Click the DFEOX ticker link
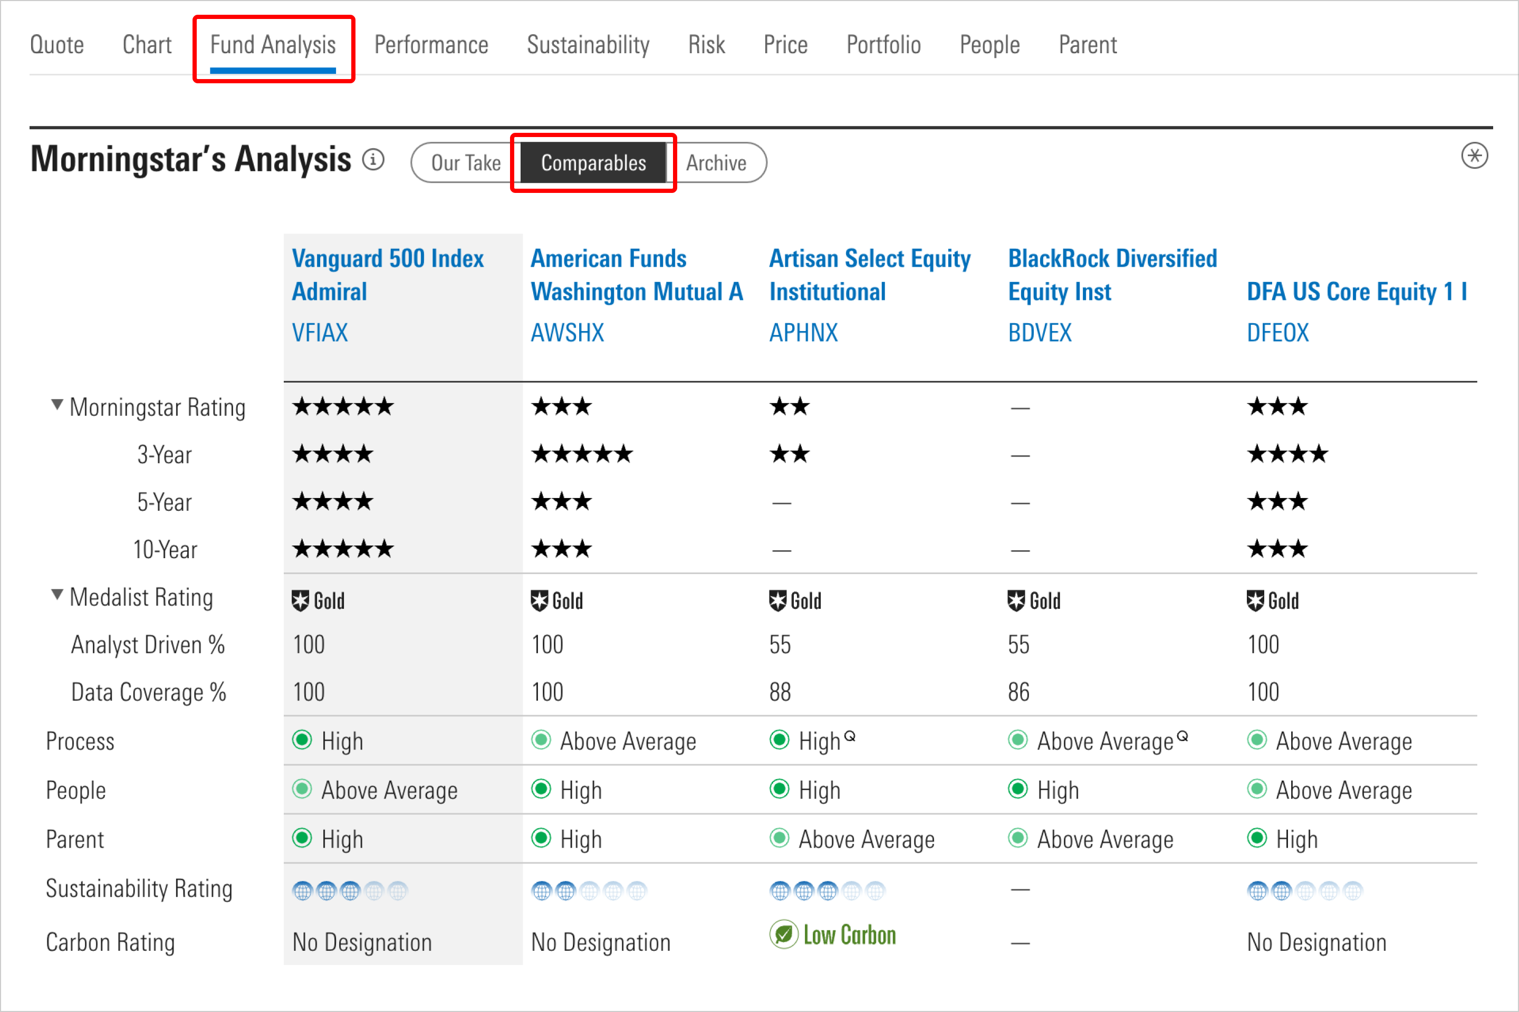 1277,333
